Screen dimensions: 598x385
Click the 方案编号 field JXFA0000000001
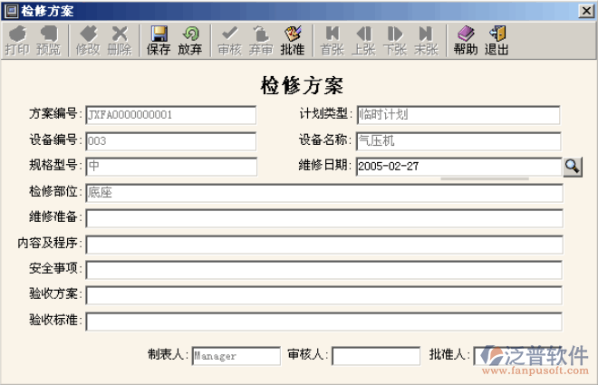[171, 115]
